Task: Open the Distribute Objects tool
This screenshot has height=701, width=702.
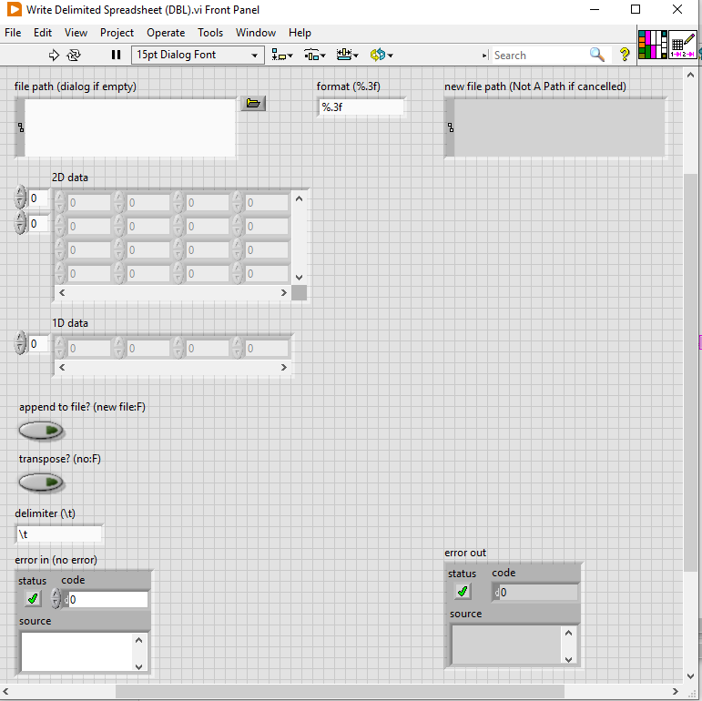Action: pyautogui.click(x=315, y=55)
